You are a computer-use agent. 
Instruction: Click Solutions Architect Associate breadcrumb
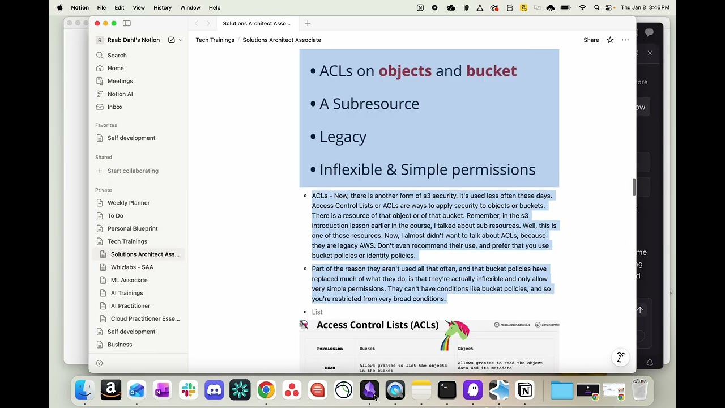(282, 40)
